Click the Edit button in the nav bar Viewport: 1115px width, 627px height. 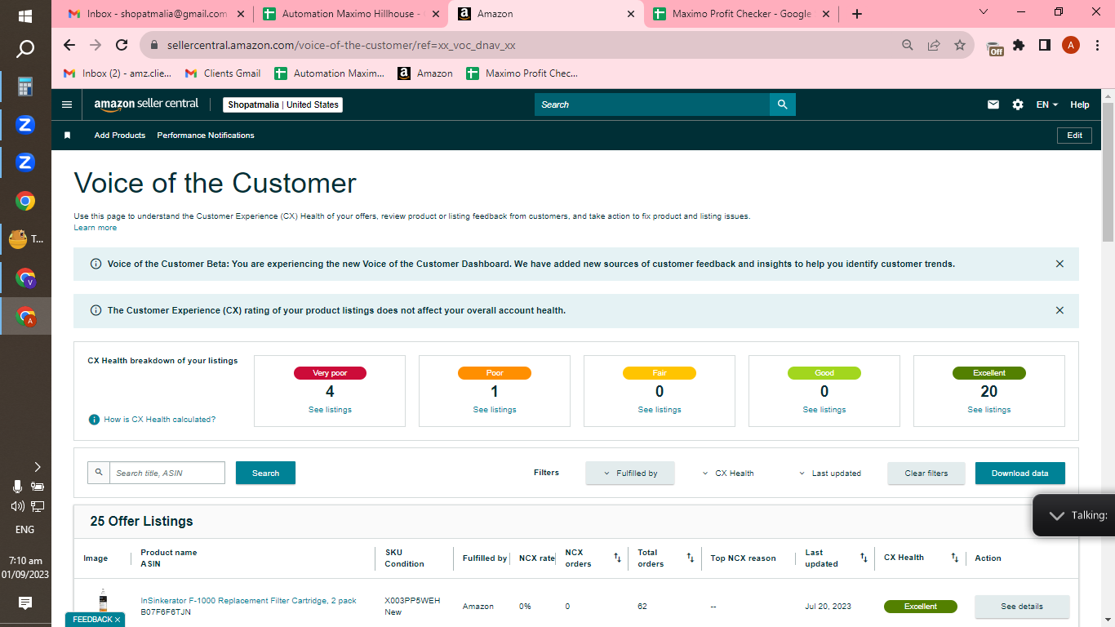[x=1075, y=136]
